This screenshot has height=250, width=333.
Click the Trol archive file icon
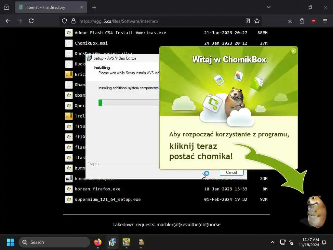69,116
